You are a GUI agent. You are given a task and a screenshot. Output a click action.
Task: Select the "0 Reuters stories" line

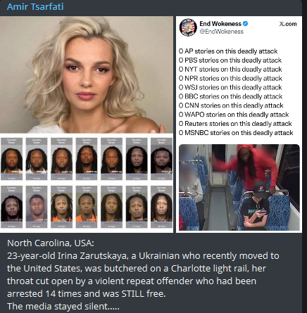point(235,124)
